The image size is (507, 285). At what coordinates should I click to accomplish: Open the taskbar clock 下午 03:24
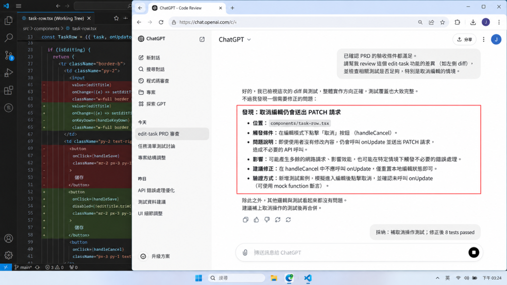pyautogui.click(x=492, y=278)
